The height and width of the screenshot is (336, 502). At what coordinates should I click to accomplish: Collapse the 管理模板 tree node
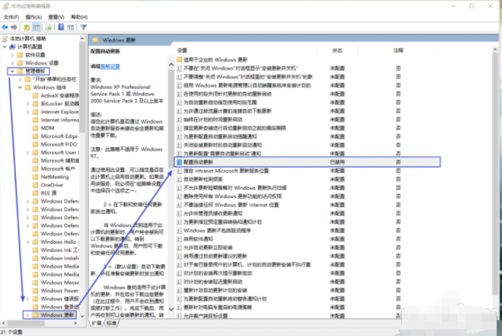tap(10, 72)
